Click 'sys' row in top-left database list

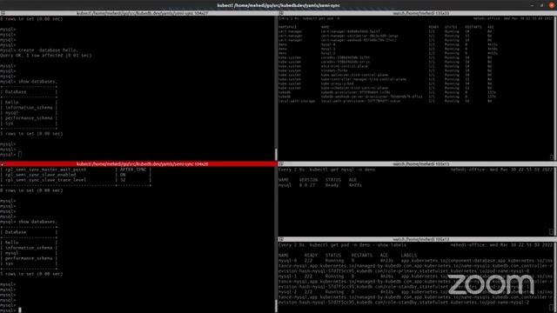[x=10, y=123]
